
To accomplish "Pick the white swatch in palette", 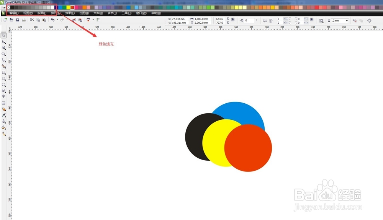I will tap(52, 8).
